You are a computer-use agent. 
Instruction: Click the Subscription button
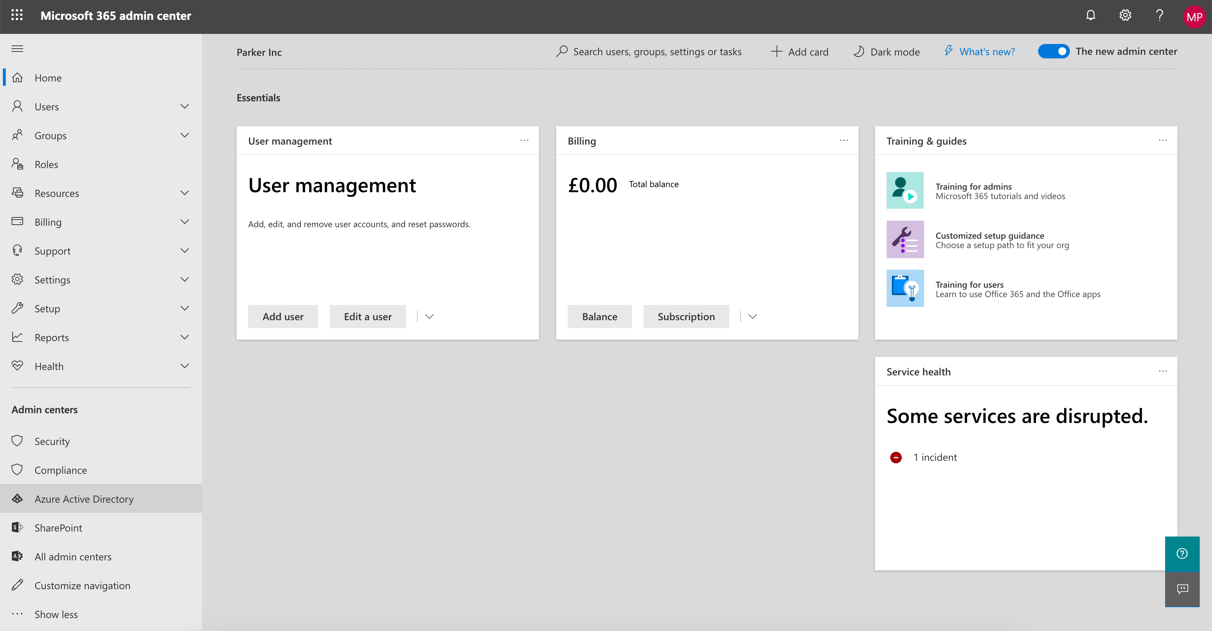(686, 317)
